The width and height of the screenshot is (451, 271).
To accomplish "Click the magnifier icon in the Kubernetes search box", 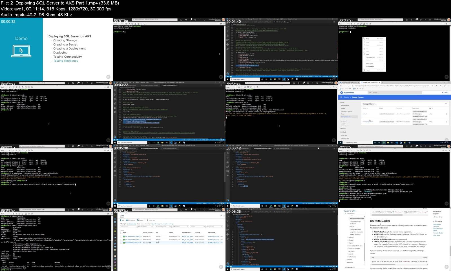I will coord(370,93).
